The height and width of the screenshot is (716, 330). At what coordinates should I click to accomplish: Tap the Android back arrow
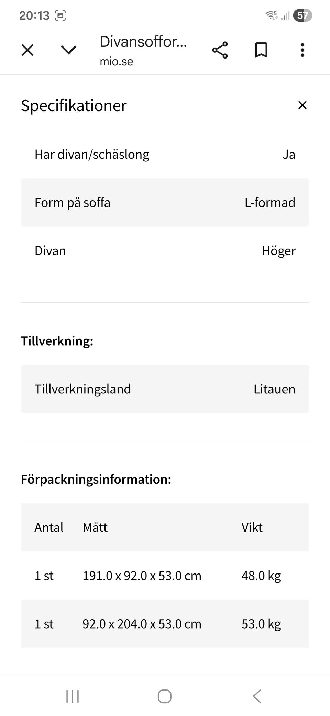coord(257,696)
